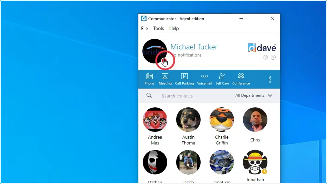
Task: Click the 'Charlie Griffin' name label
Action: pos(222,140)
